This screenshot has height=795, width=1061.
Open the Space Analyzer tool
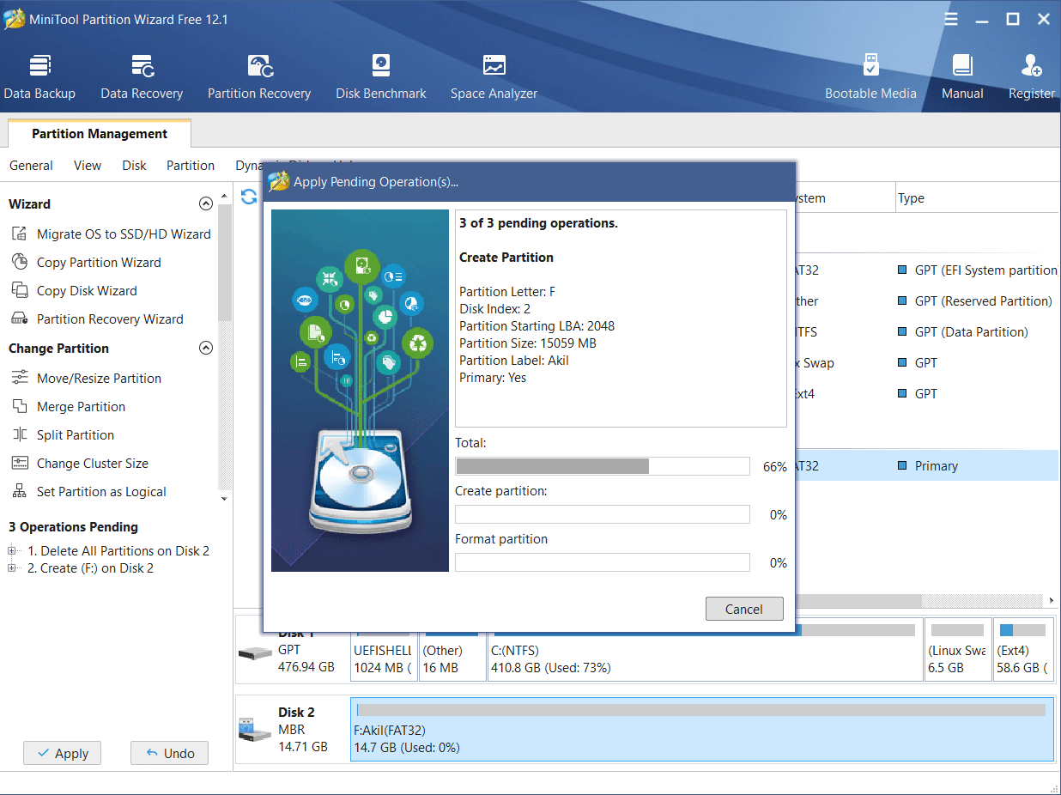494,67
